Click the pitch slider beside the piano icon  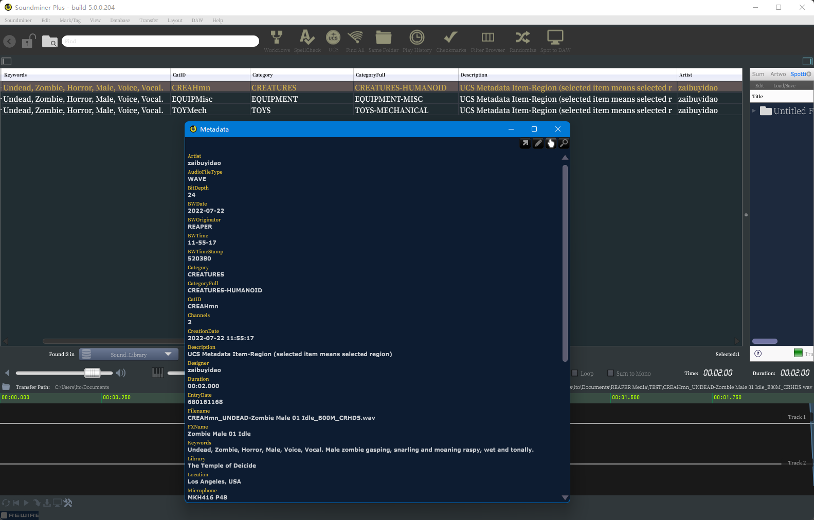176,373
